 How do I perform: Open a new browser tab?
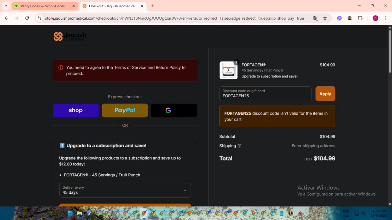tap(152, 6)
